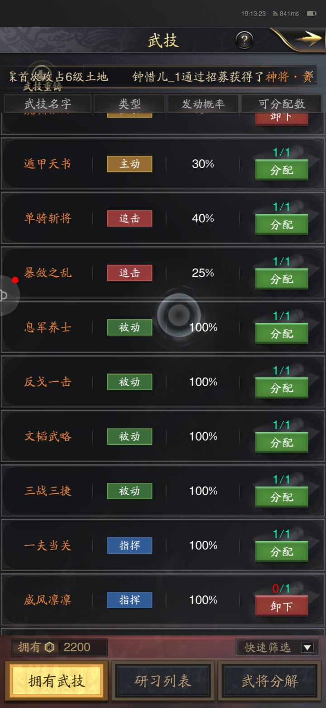The width and height of the screenshot is (326, 708).
Task: Tap the 主动 type badge of 遁甲天书
Action: tap(129, 164)
